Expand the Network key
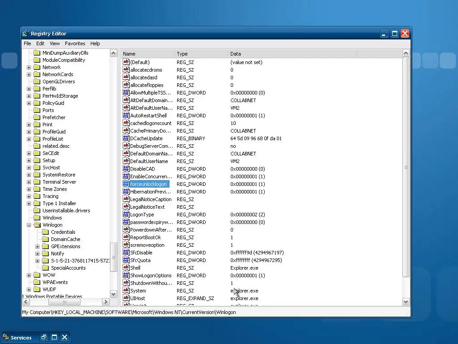This screenshot has height=344, width=458. [x=29, y=67]
